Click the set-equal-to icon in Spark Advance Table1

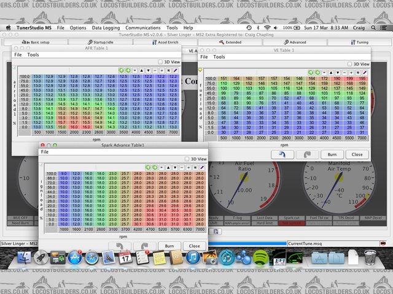[161, 167]
